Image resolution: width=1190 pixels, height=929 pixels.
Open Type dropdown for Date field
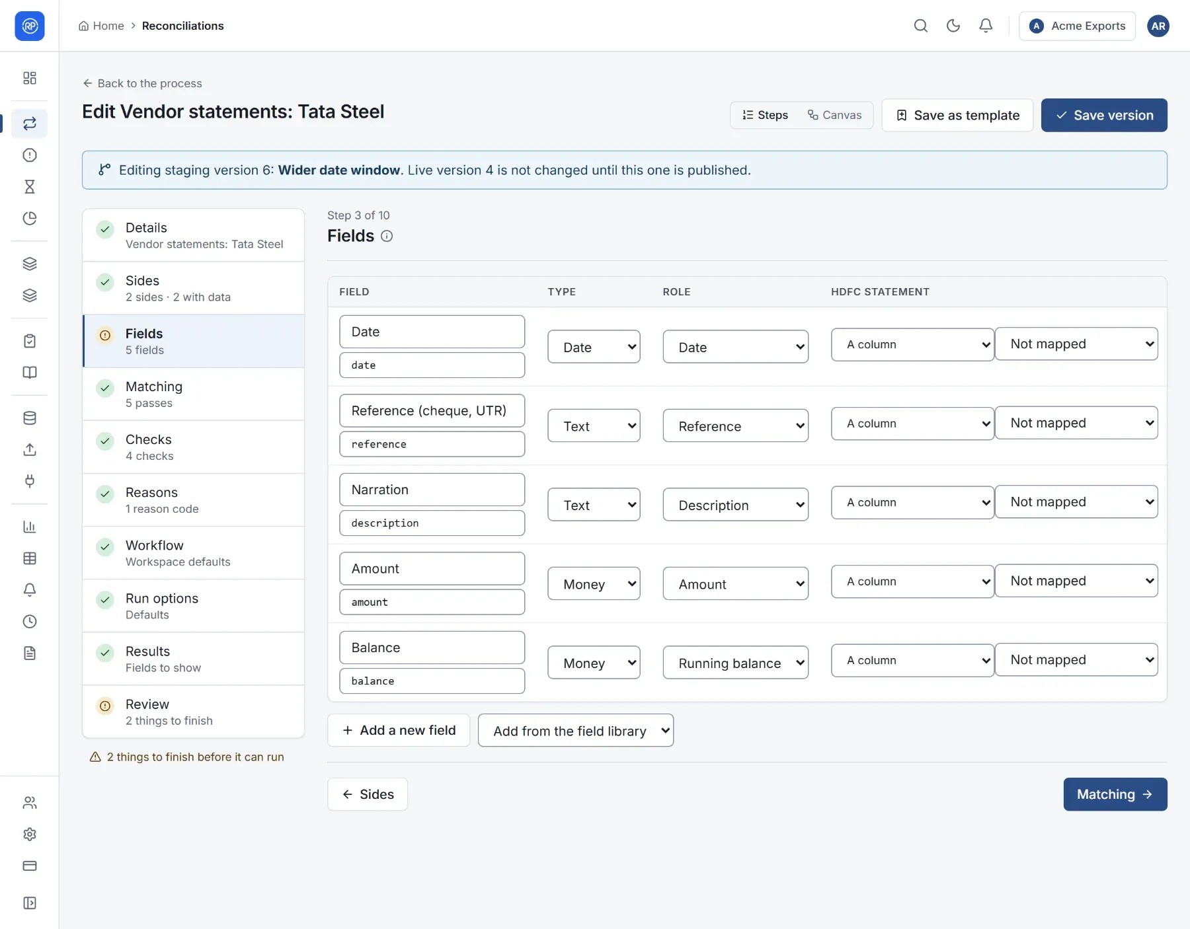click(x=594, y=347)
